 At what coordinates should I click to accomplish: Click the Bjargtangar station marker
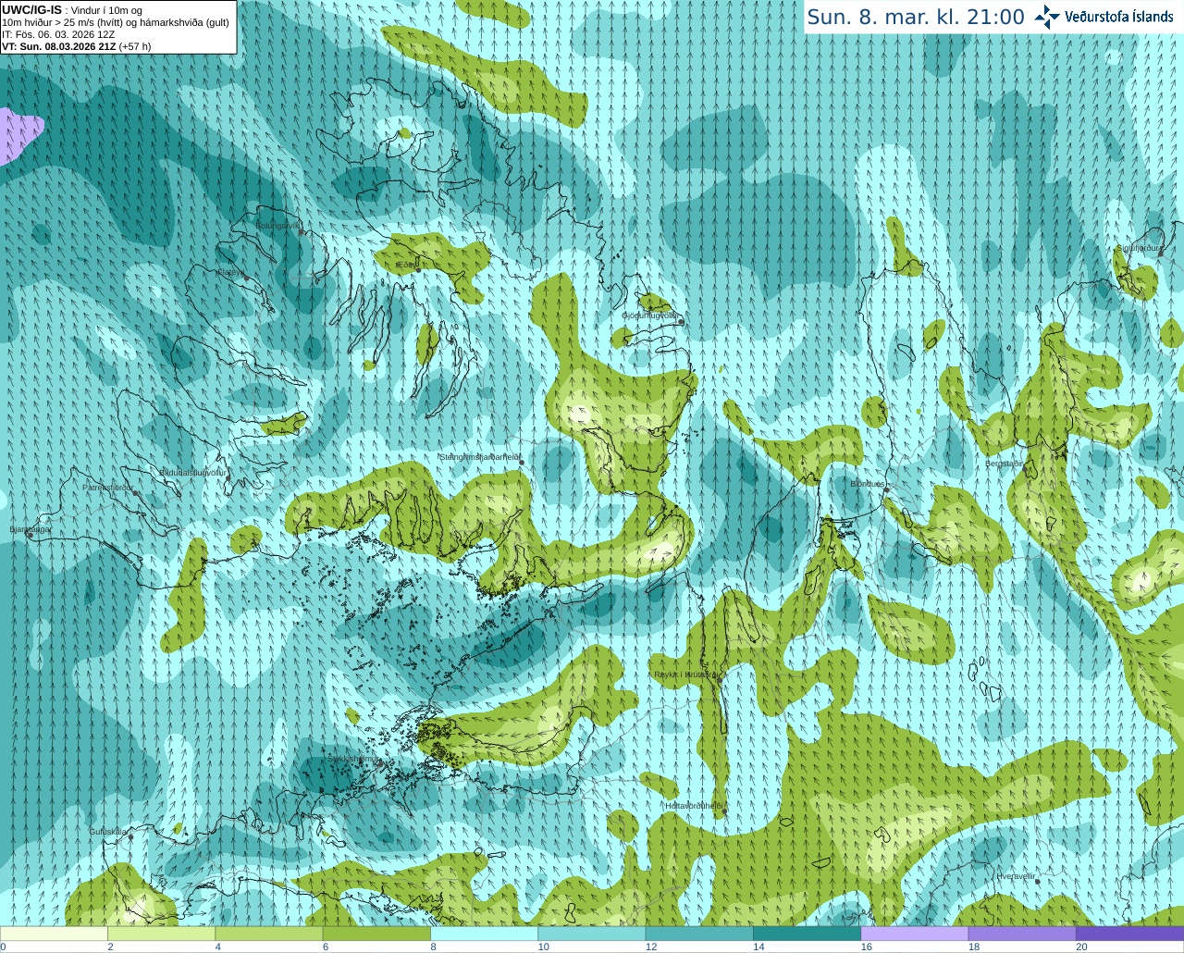point(30,536)
